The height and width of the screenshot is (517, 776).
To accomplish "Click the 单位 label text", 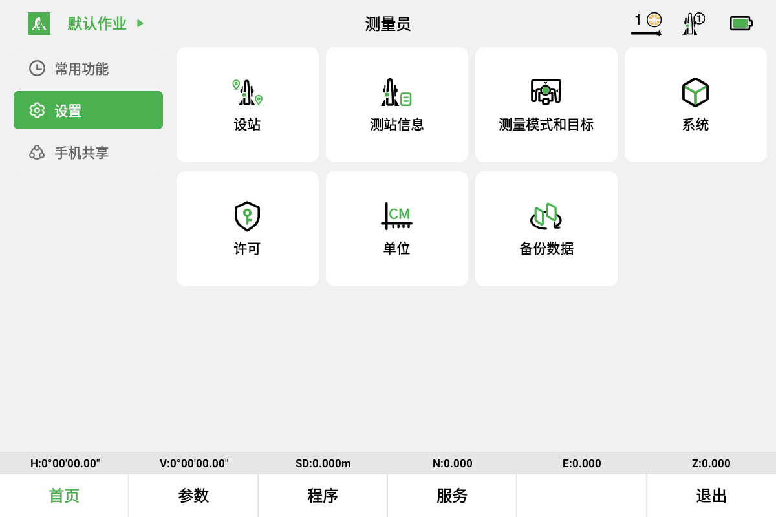I will click(396, 249).
